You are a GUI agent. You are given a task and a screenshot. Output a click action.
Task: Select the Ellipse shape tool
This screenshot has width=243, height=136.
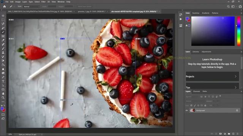[3, 90]
